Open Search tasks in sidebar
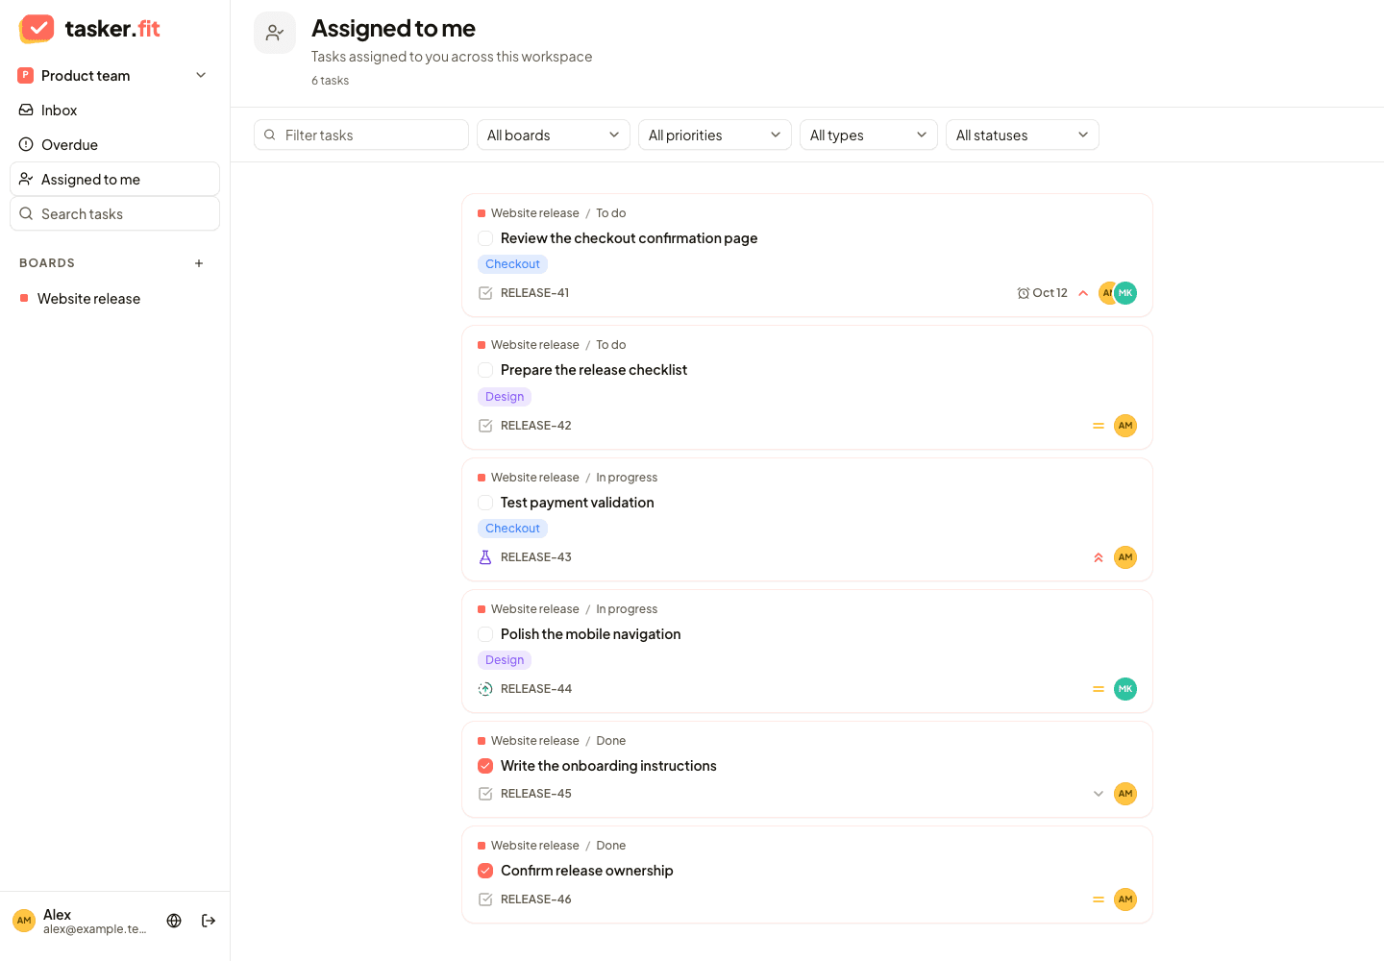 [114, 214]
